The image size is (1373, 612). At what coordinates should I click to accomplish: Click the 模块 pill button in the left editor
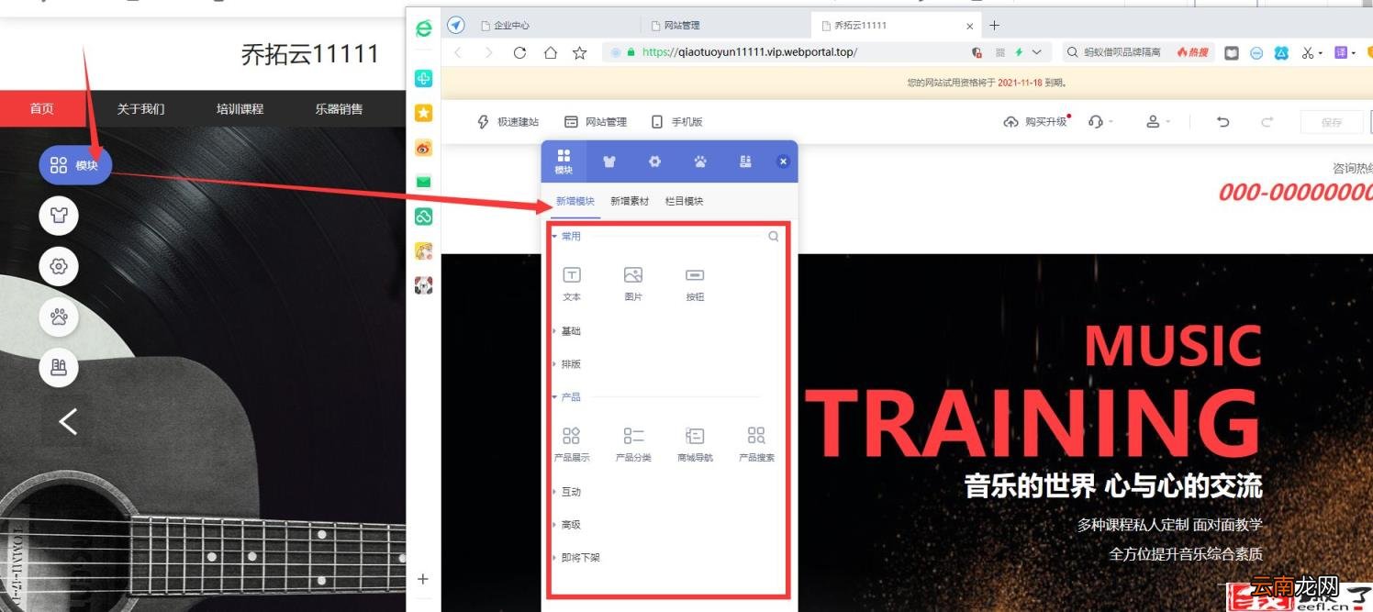click(x=75, y=165)
